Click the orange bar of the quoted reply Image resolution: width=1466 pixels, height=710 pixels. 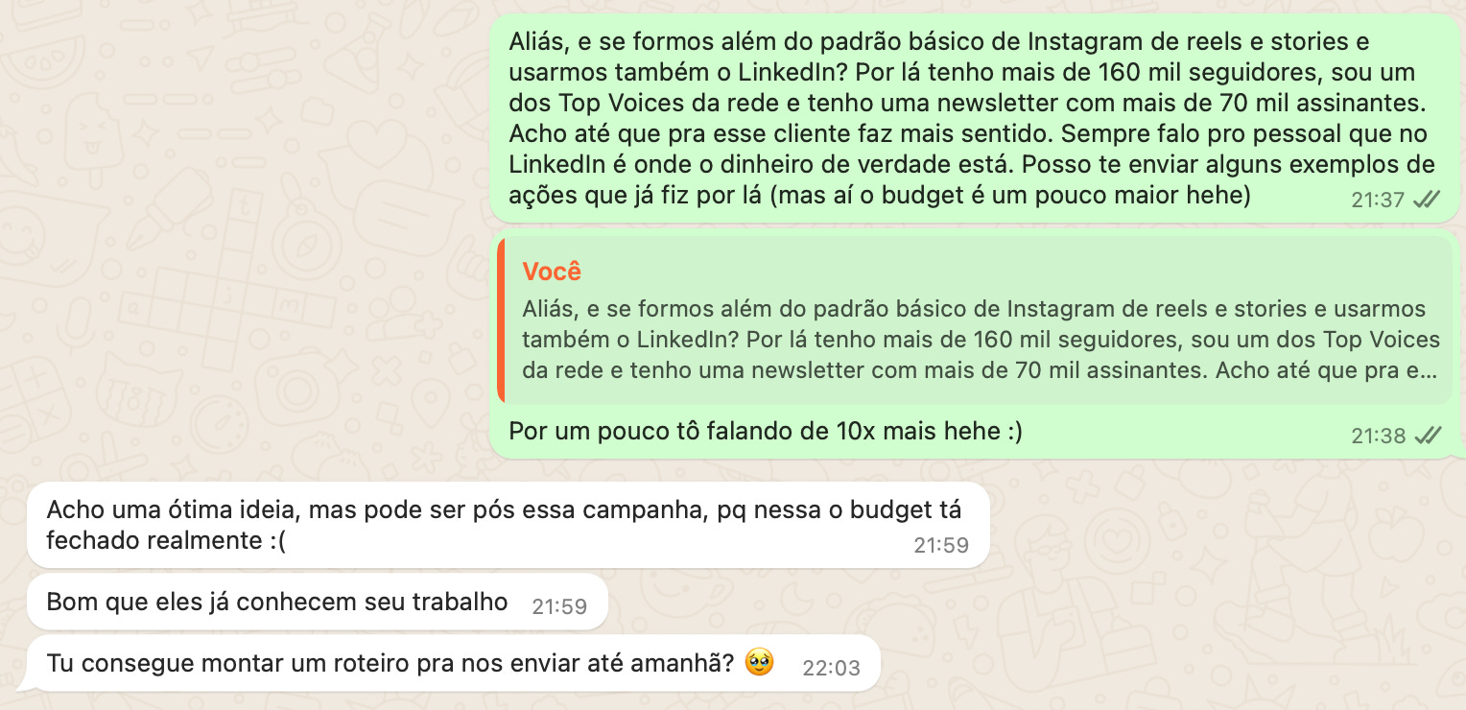coord(501,319)
